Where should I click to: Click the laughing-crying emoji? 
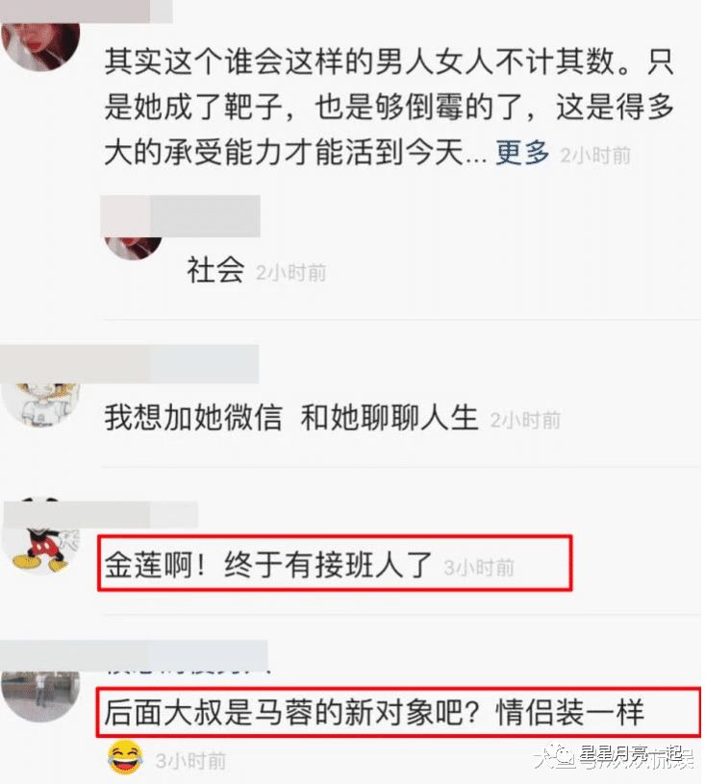pos(125,758)
